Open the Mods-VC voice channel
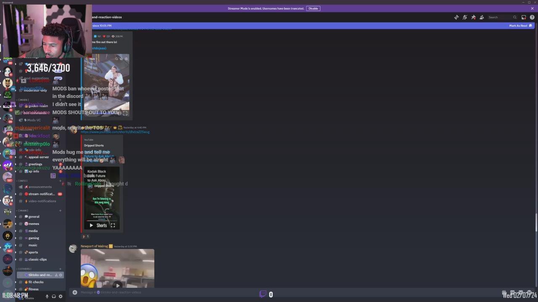538x302 pixels. [x=40, y=120]
